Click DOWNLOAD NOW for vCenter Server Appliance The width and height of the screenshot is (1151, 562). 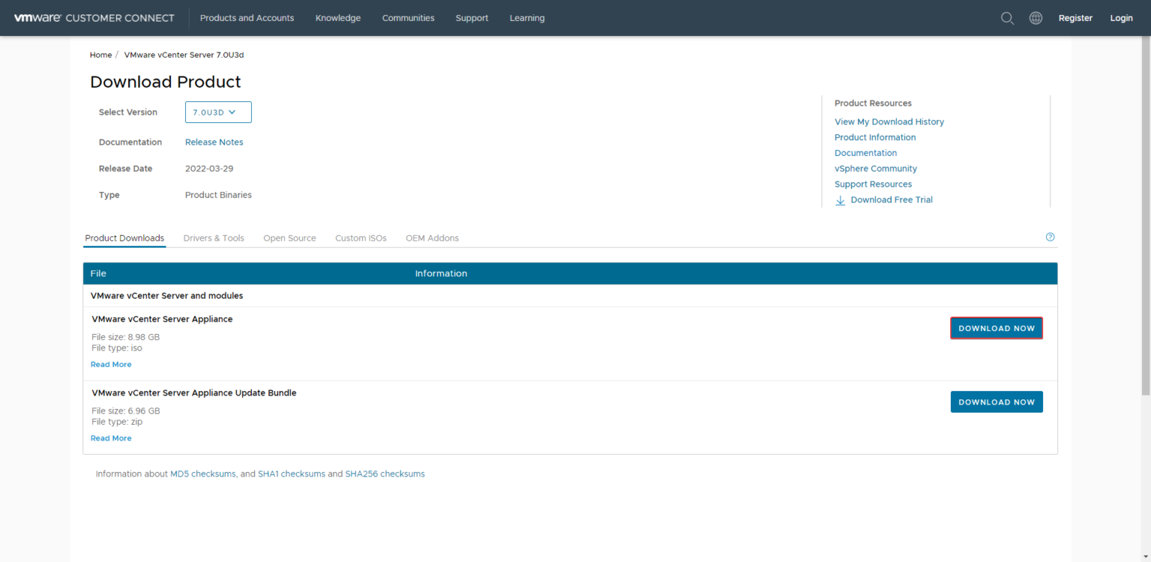coord(996,327)
